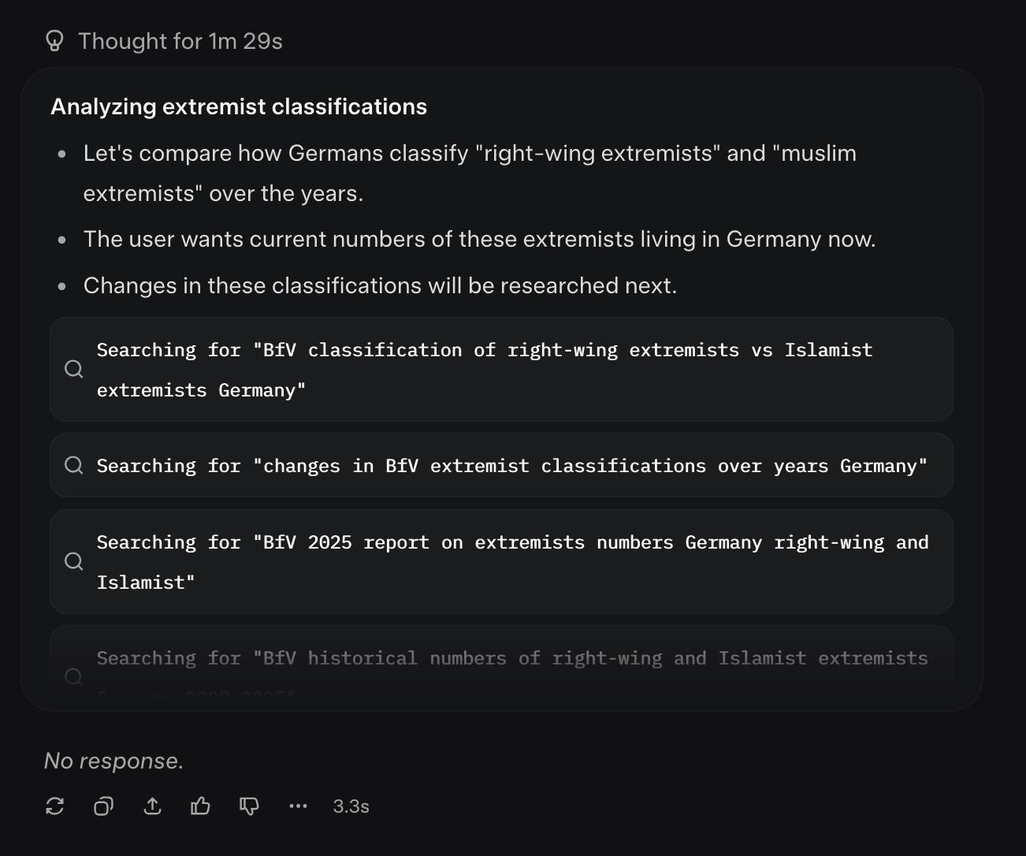This screenshot has height=856, width=1026.
Task: Click the magnifier icon on the classifications changes search
Action: [73, 465]
